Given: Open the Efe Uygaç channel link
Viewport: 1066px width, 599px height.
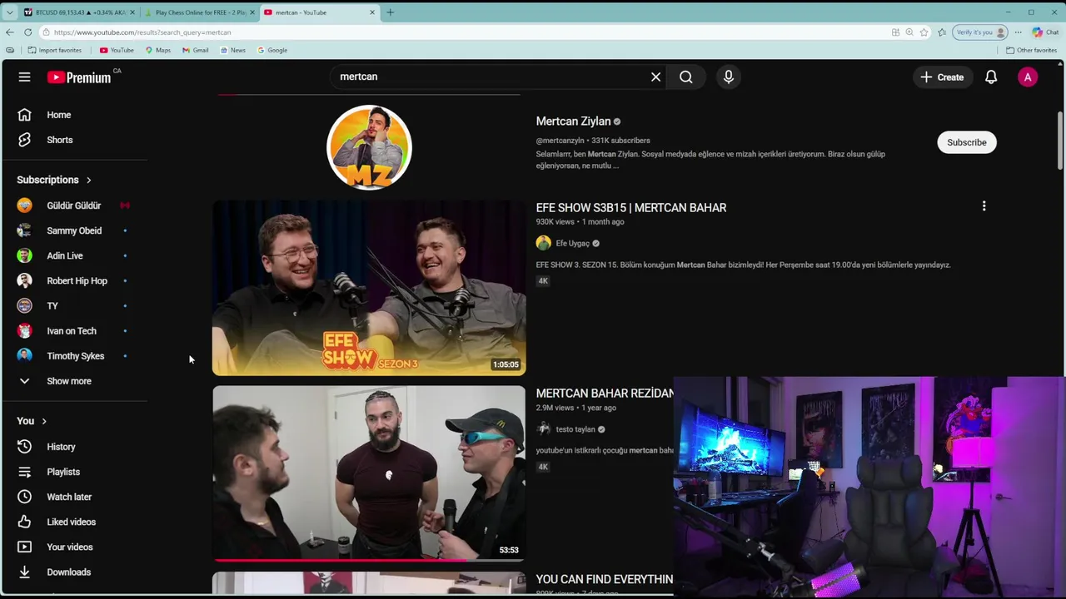Looking at the screenshot, I should point(572,244).
